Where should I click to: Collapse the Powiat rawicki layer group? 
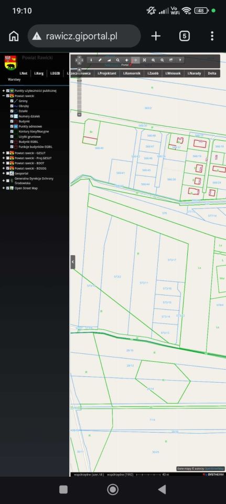click(4, 96)
